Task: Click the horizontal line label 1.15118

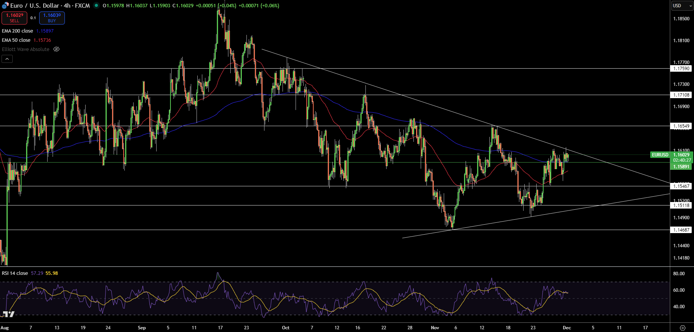Action: click(x=681, y=205)
